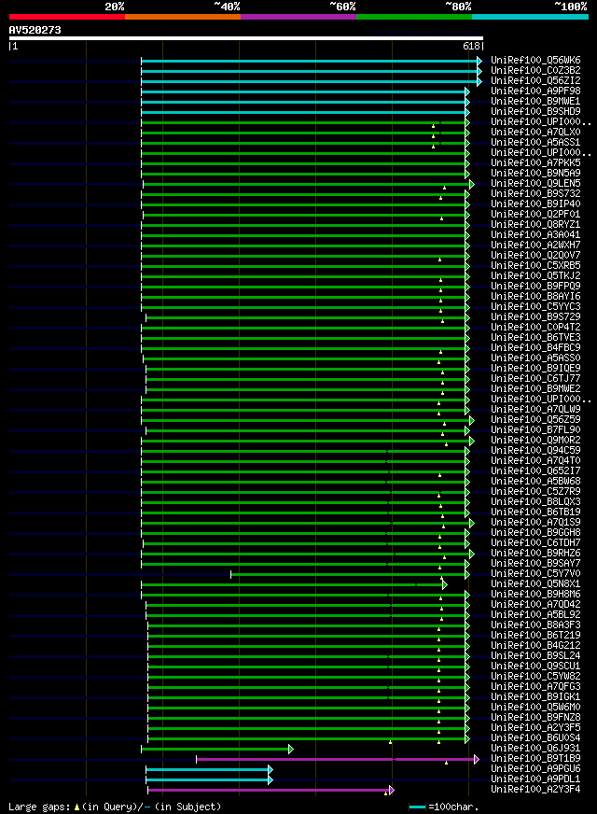This screenshot has height=814, width=597.
Task: Select the UniRef100_Q56Z59 label
Action: point(535,419)
